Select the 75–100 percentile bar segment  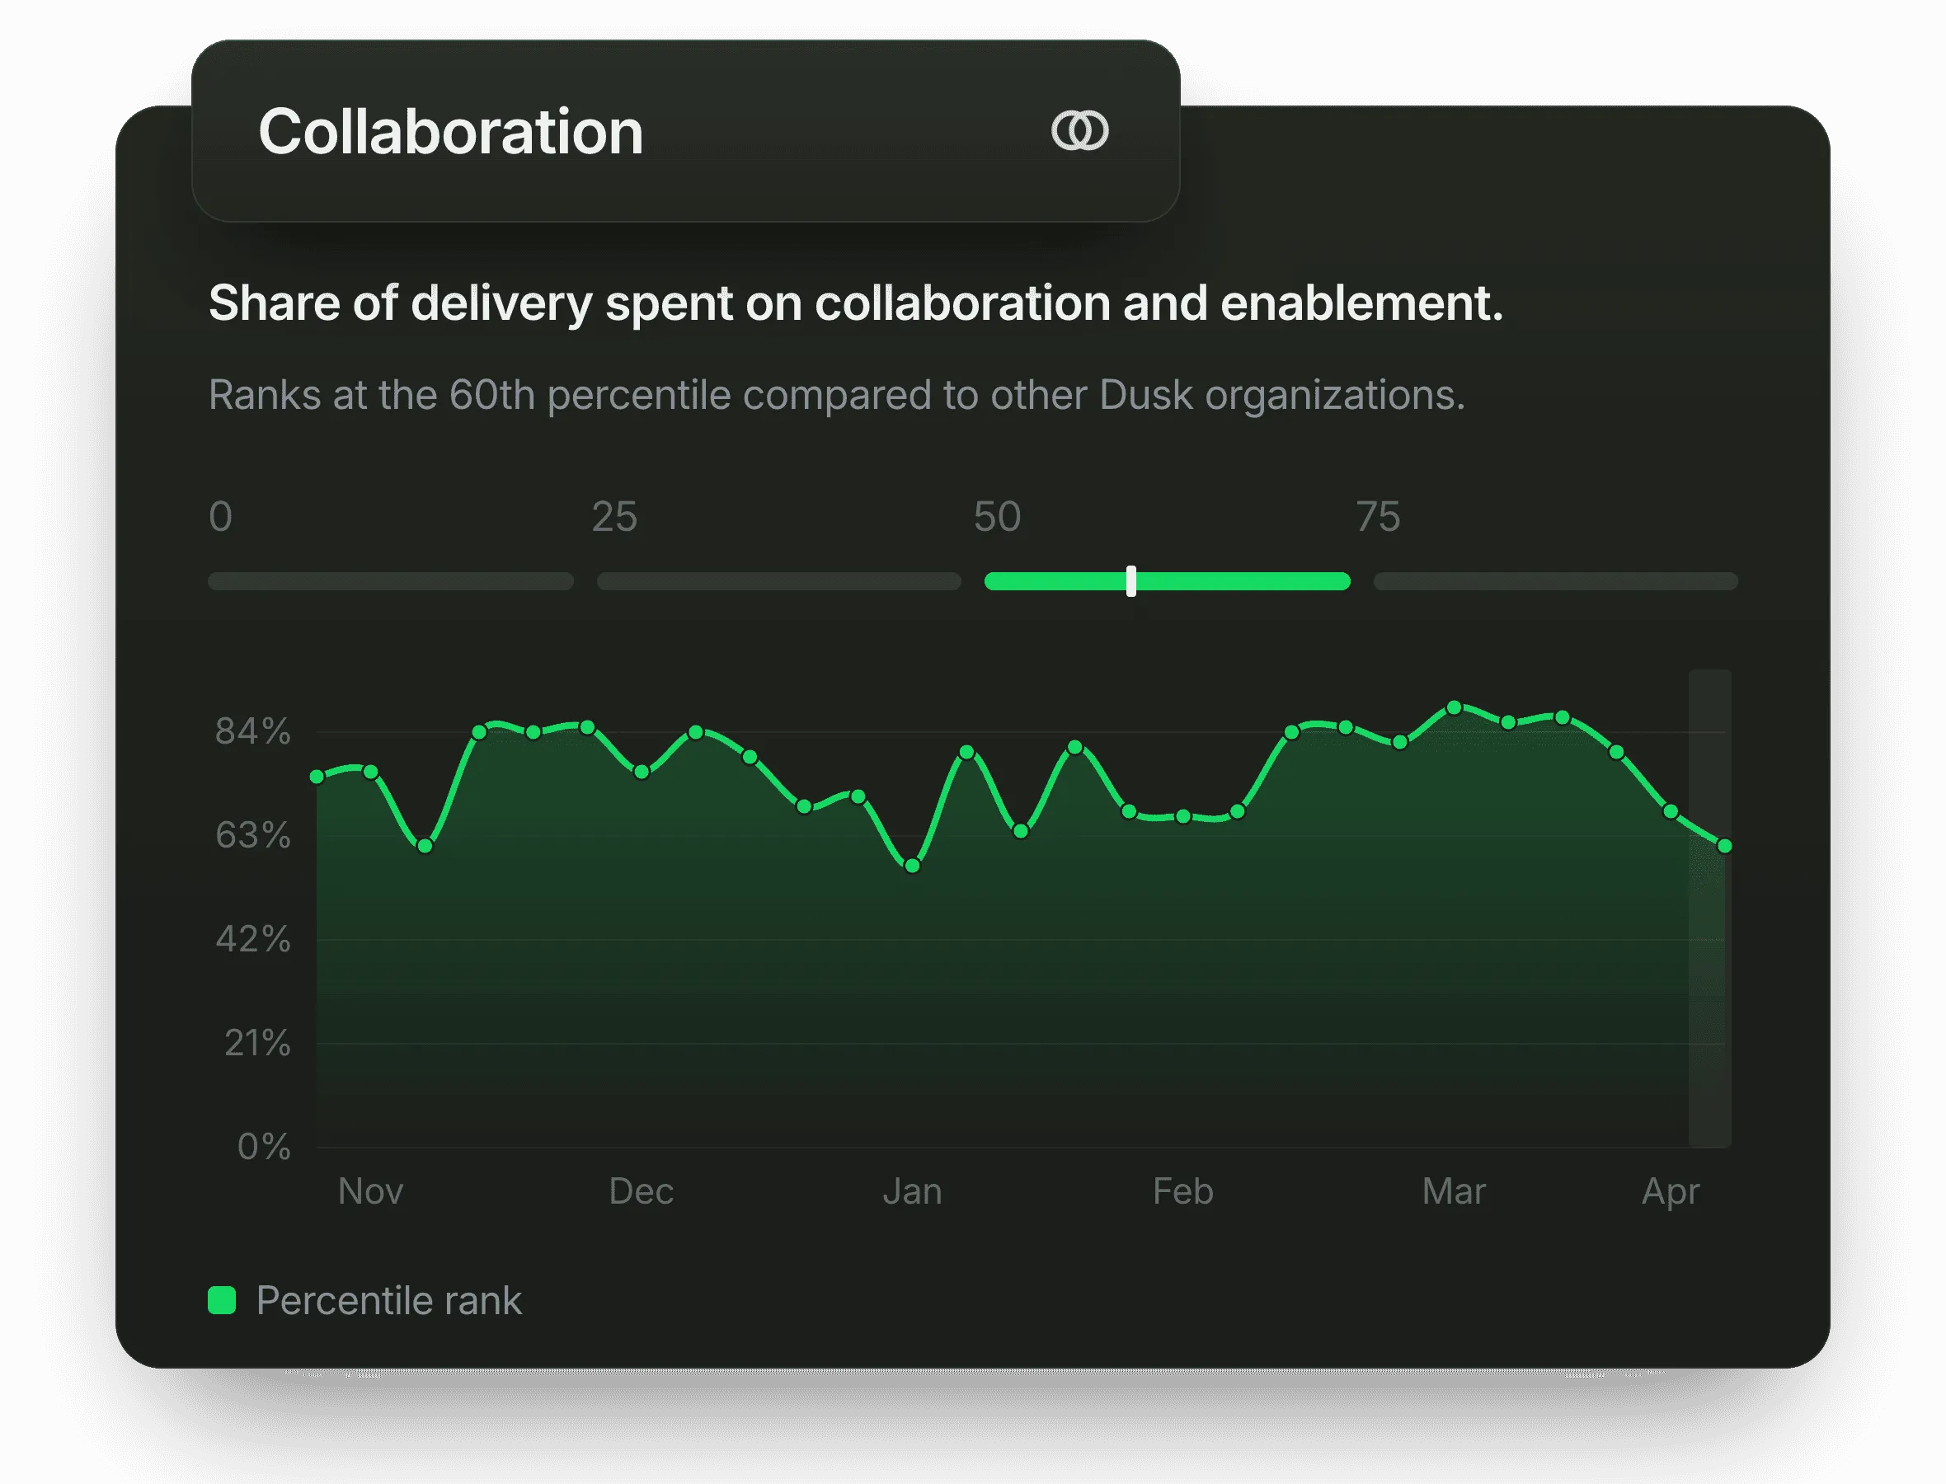point(1556,581)
